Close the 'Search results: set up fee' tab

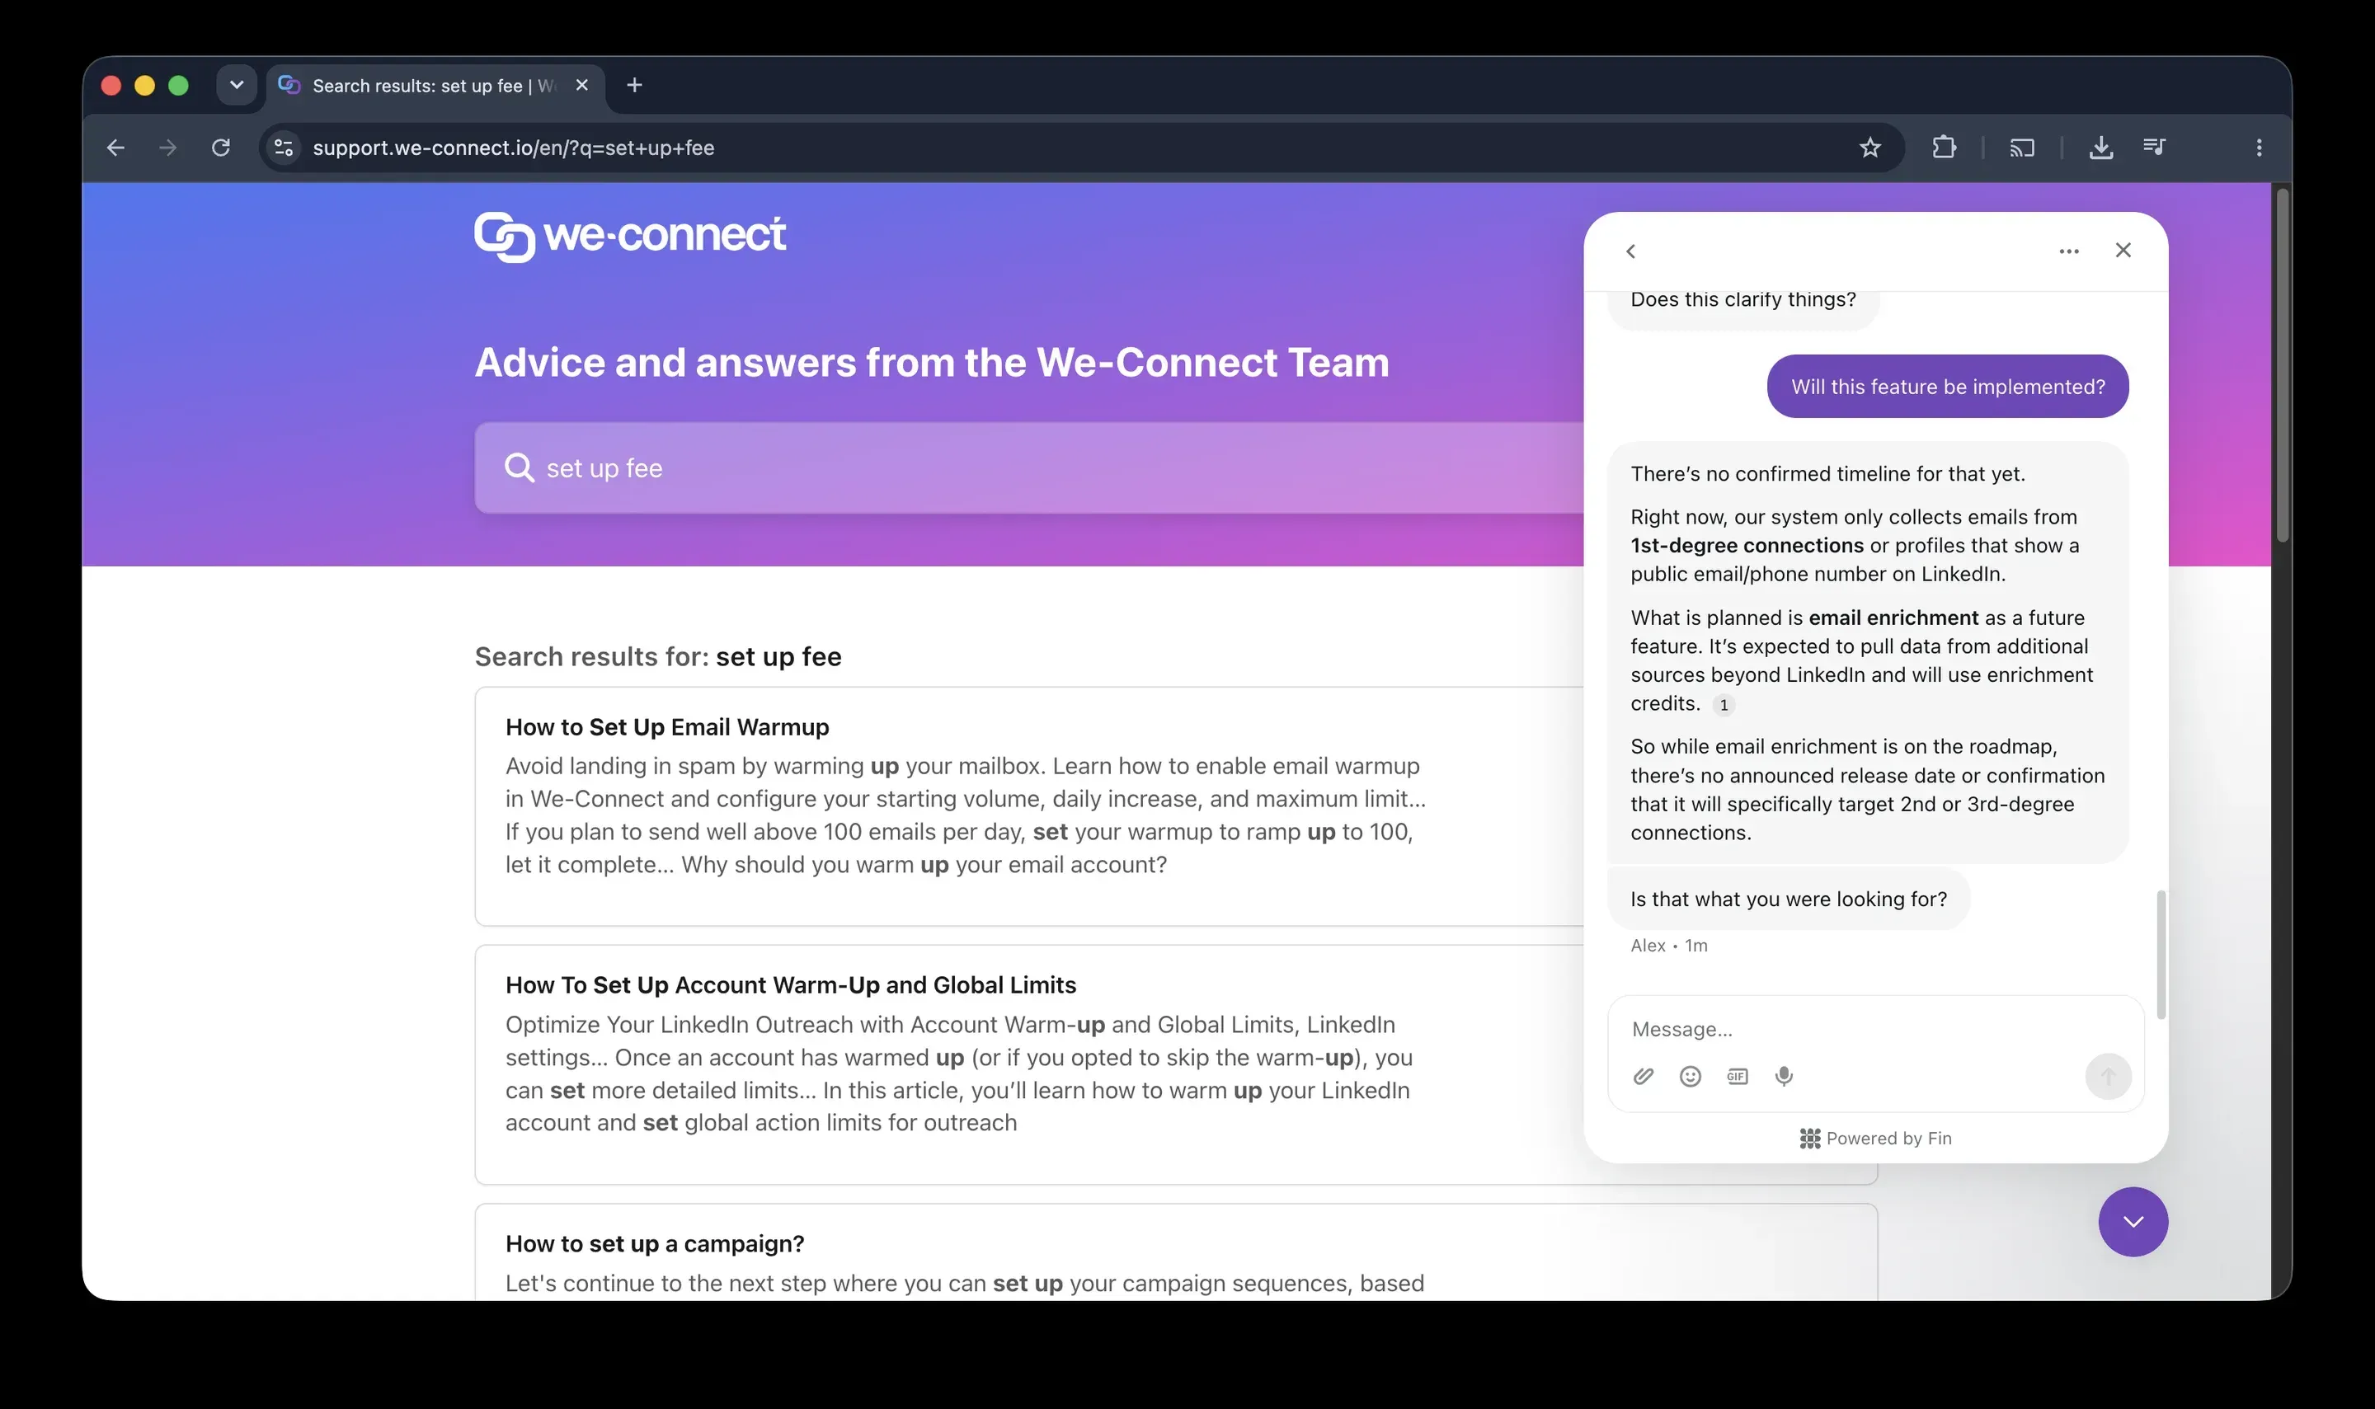click(x=581, y=84)
